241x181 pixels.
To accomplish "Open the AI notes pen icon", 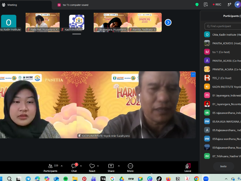I will [x=229, y=5].
